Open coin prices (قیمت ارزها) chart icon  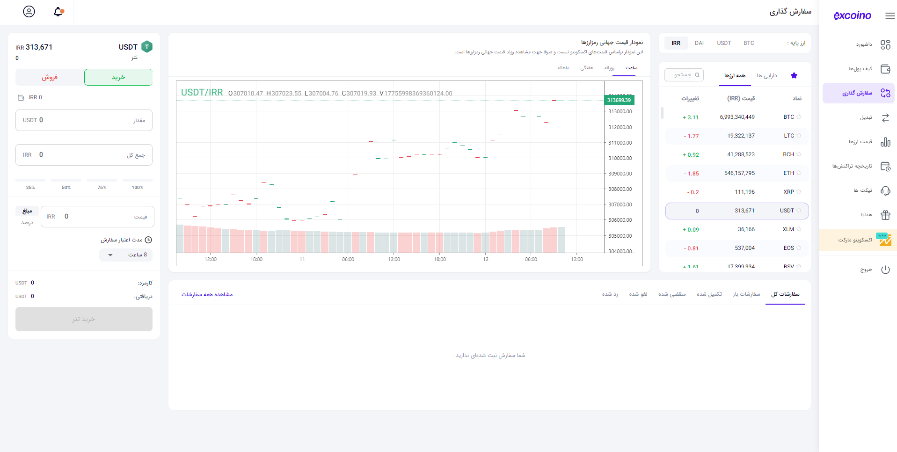pos(885,142)
